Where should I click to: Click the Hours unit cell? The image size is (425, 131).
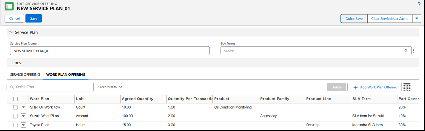click(81, 125)
